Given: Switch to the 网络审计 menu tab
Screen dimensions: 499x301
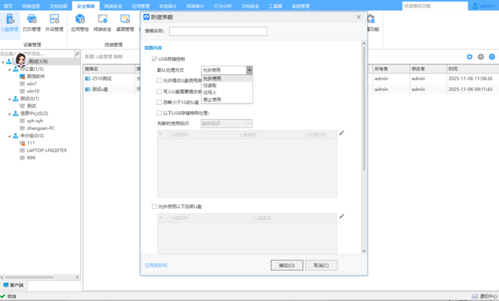Looking at the screenshot, I should pyautogui.click(x=195, y=6).
